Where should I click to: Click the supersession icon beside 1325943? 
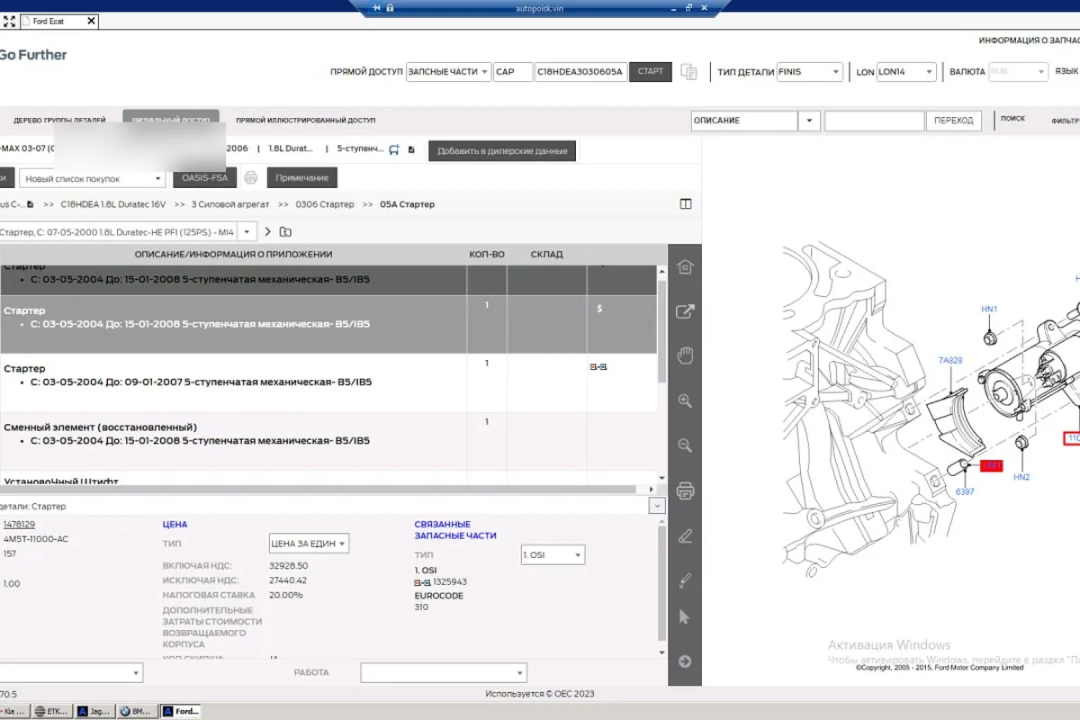click(x=423, y=582)
